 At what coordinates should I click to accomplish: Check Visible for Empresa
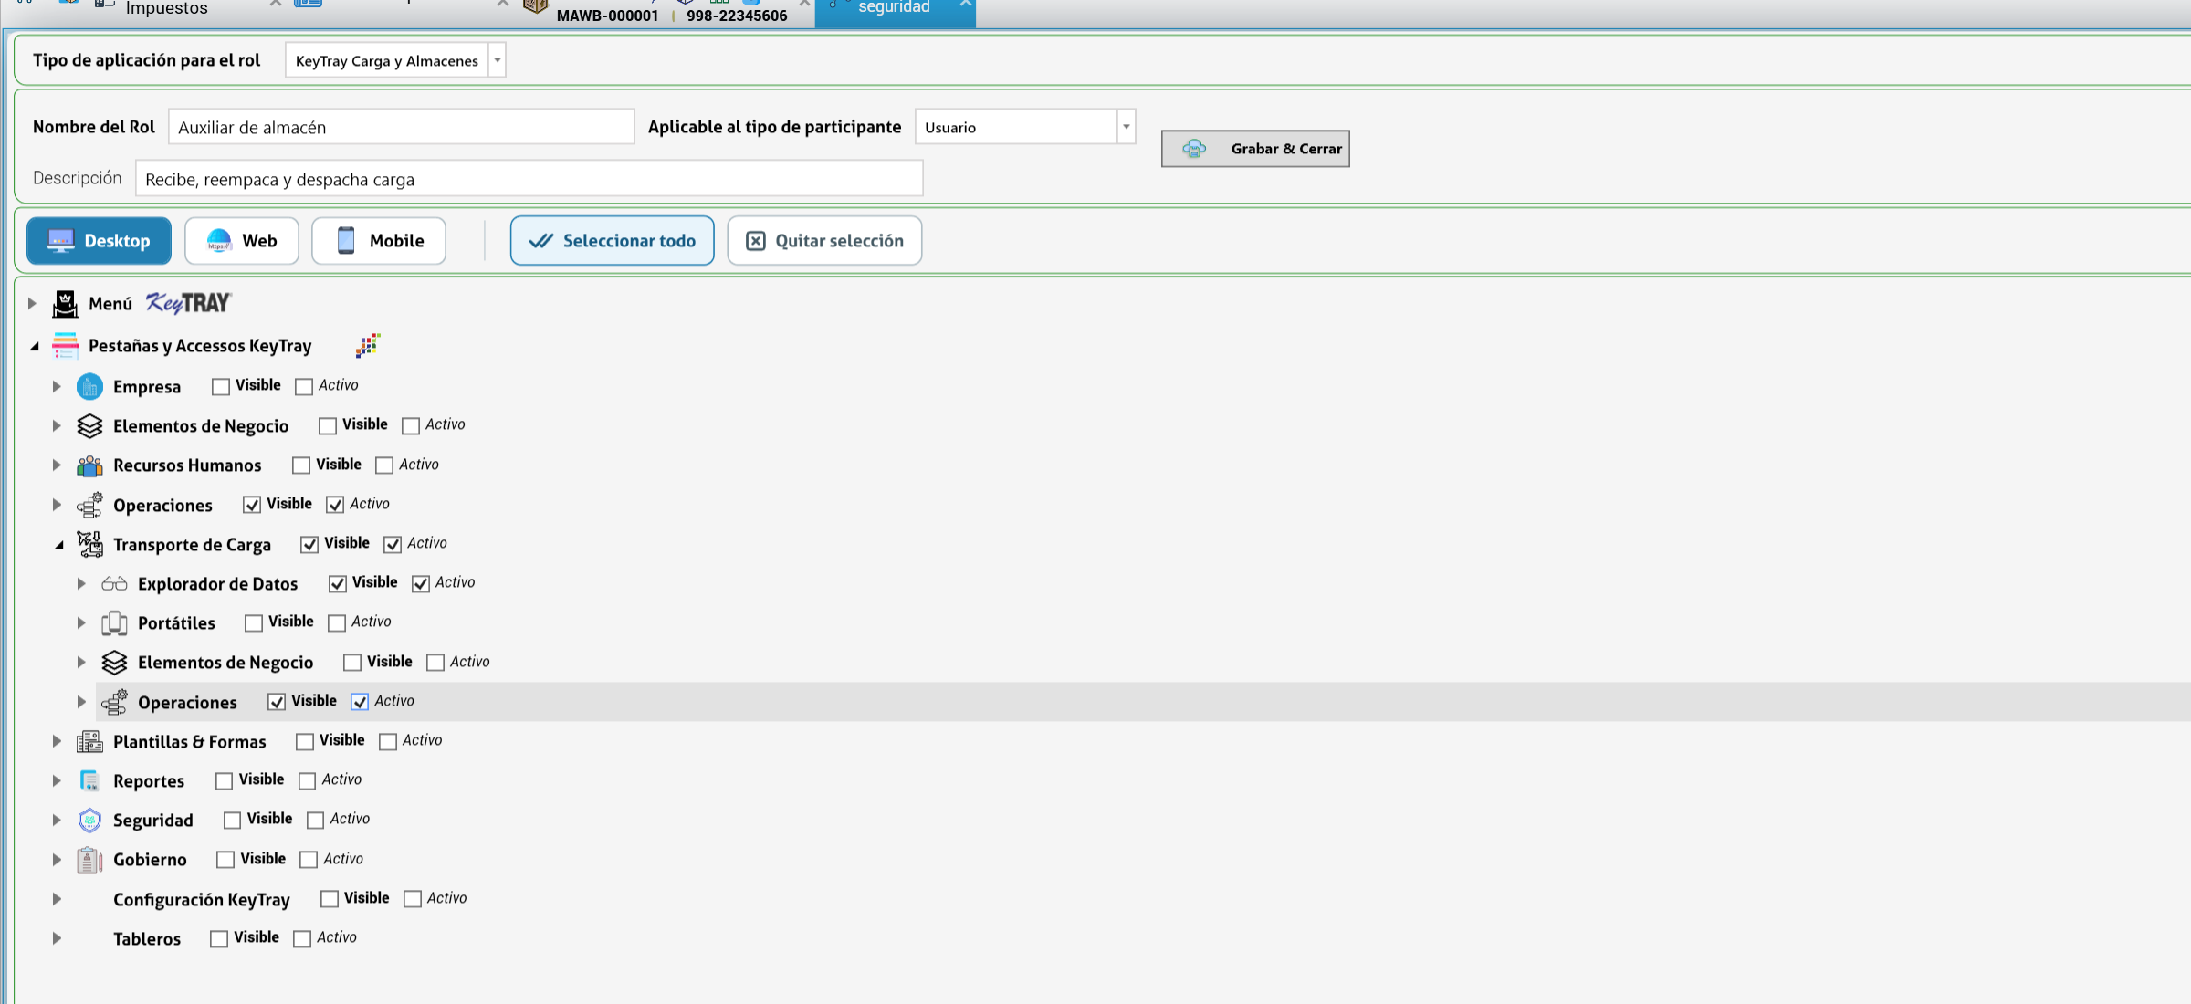221,387
